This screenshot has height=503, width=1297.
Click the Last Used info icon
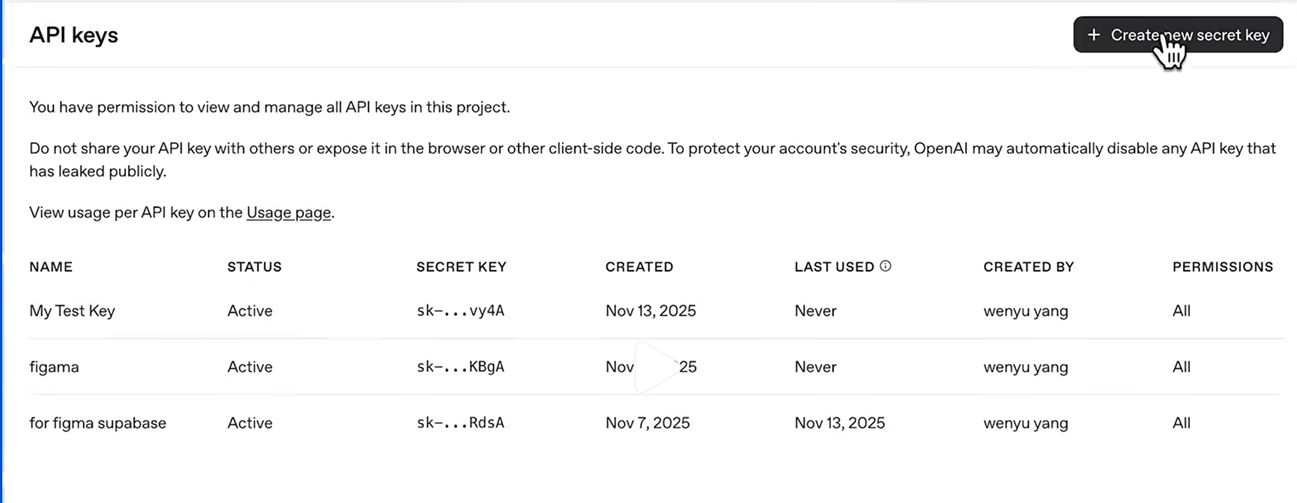(885, 266)
